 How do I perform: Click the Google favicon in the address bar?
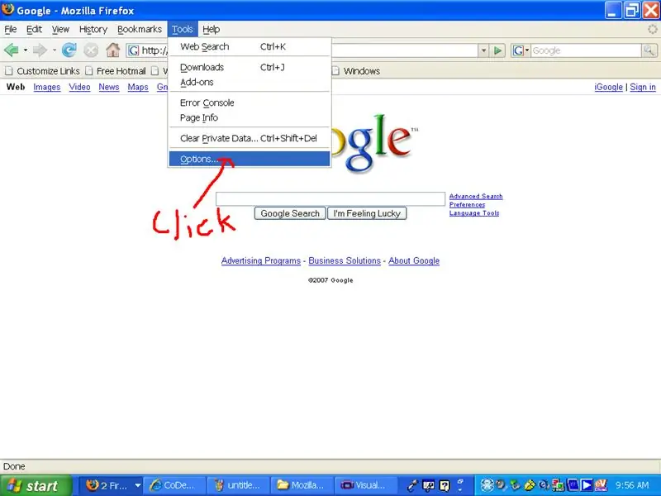click(133, 50)
